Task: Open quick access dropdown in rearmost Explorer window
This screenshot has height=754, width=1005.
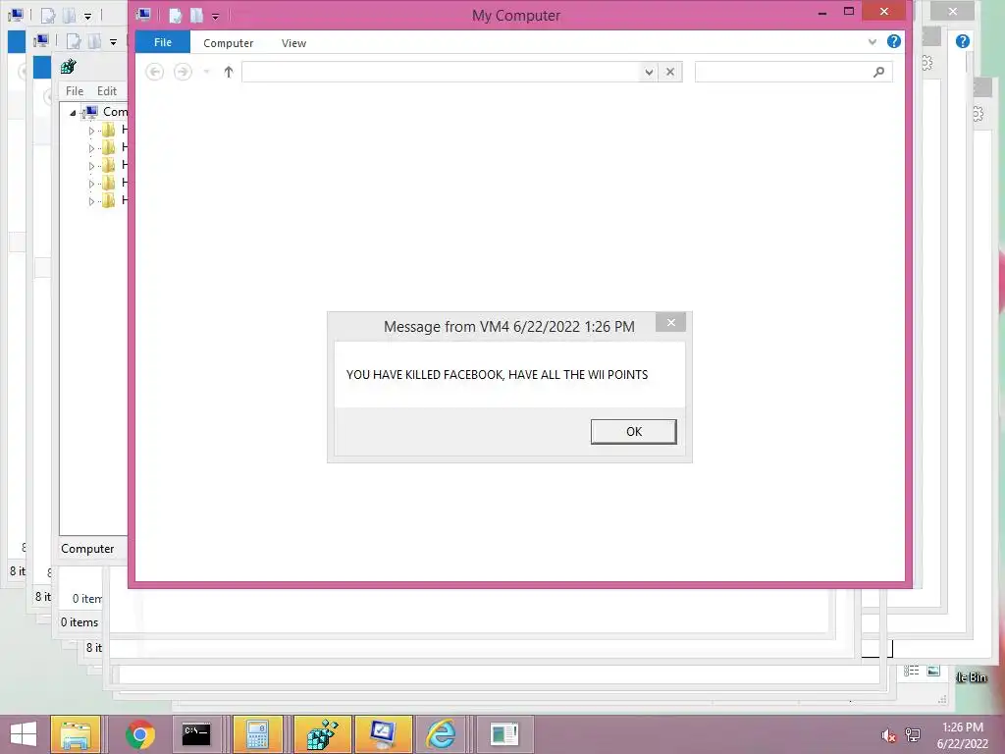Action: (x=87, y=16)
